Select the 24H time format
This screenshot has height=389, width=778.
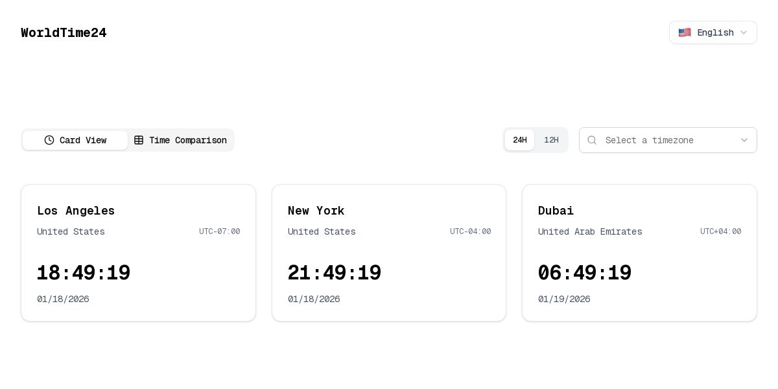pos(519,140)
